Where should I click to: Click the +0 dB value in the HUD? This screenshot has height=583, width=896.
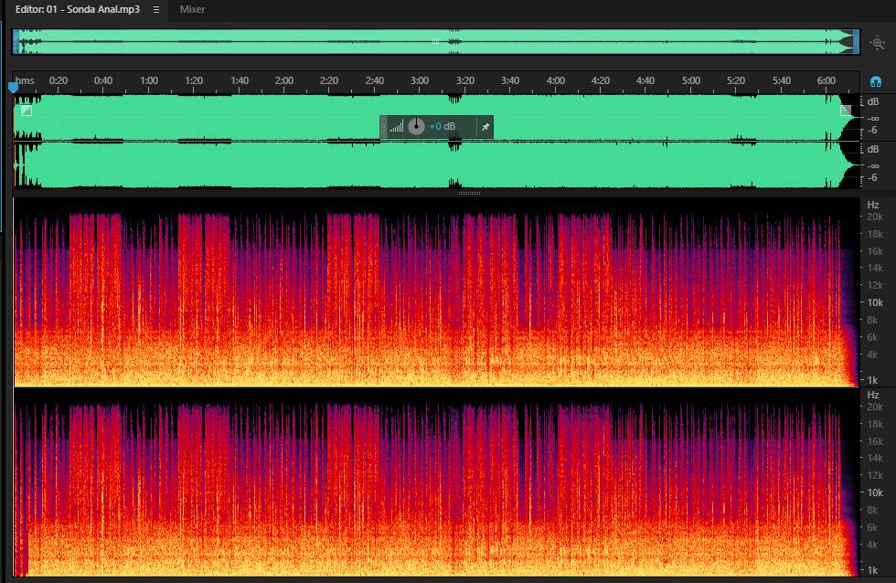coord(443,126)
